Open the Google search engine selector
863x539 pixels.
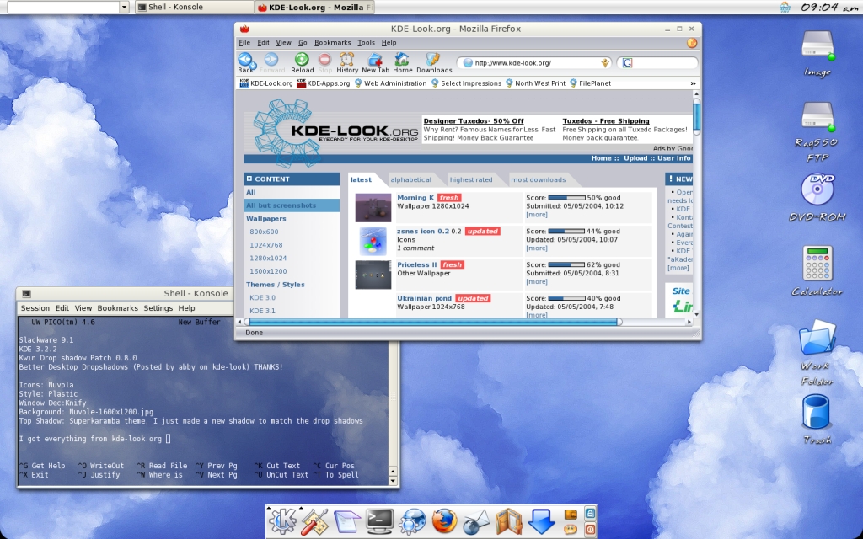[x=627, y=62]
